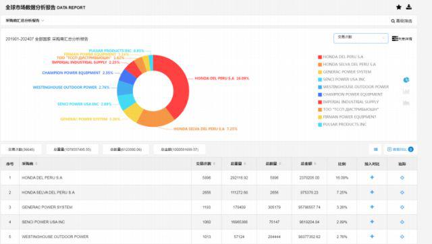Click the data comparison button with badge
432x244 pixels.
(x=400, y=150)
